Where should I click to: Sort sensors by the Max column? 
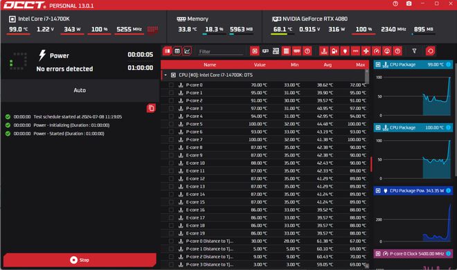(x=361, y=64)
